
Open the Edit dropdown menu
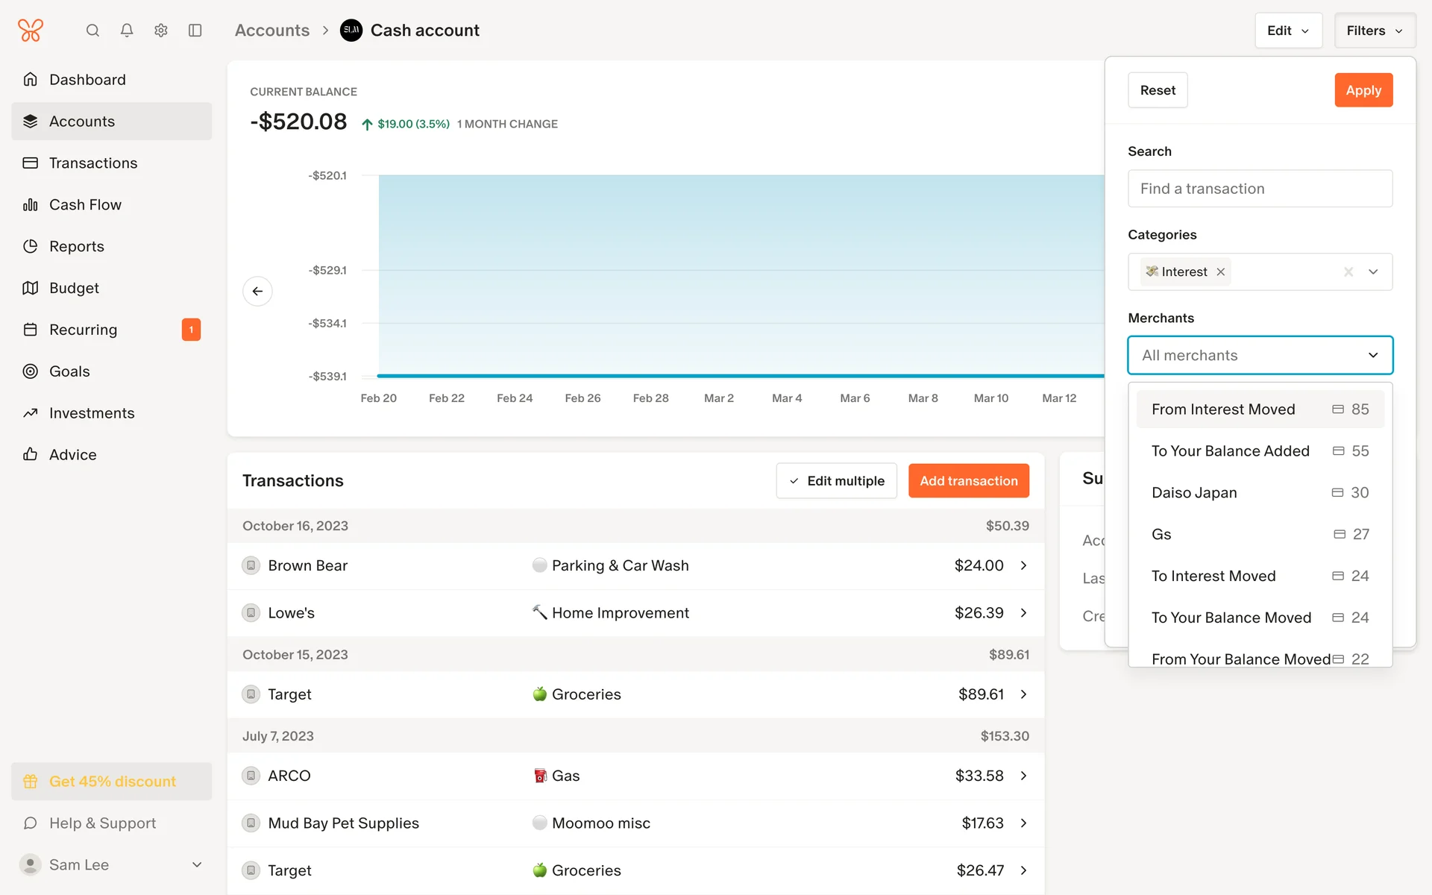pyautogui.click(x=1288, y=31)
